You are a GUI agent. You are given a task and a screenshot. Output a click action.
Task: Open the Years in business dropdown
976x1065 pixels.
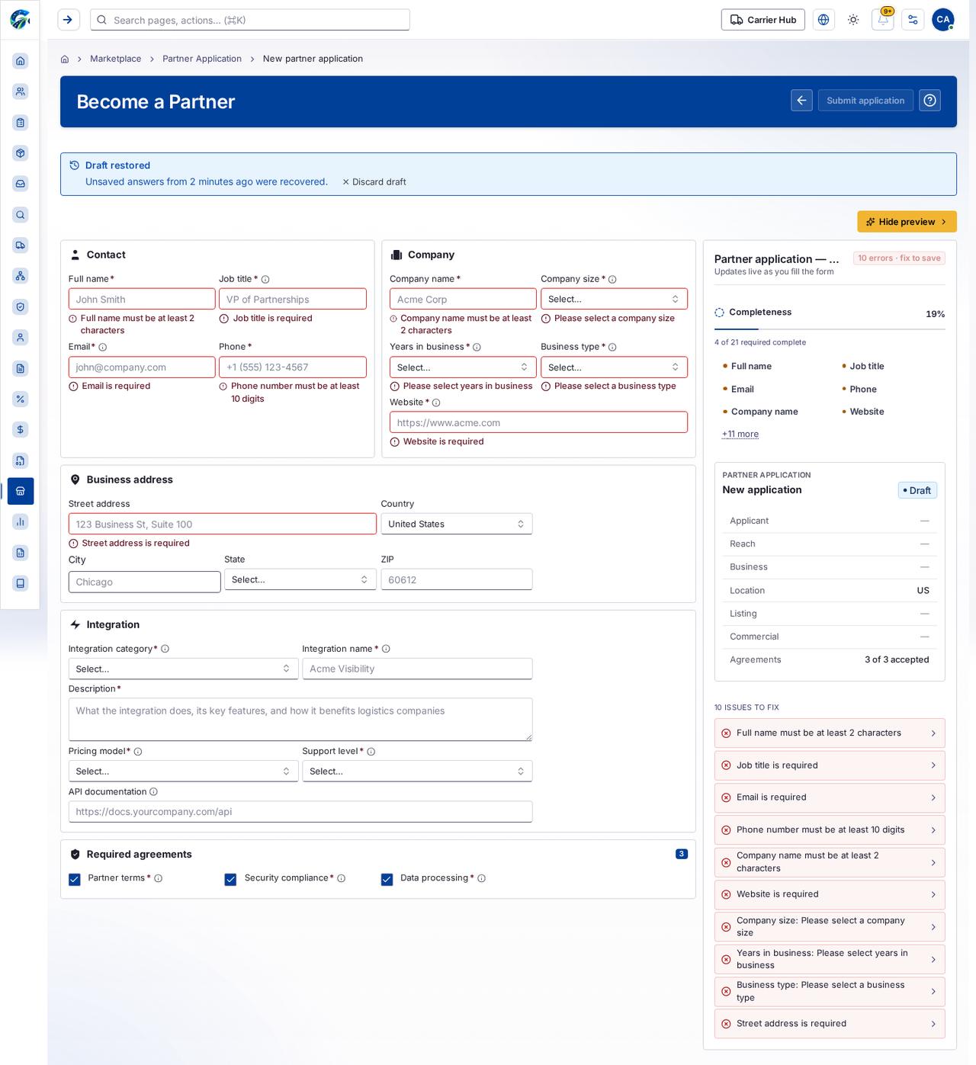point(463,367)
